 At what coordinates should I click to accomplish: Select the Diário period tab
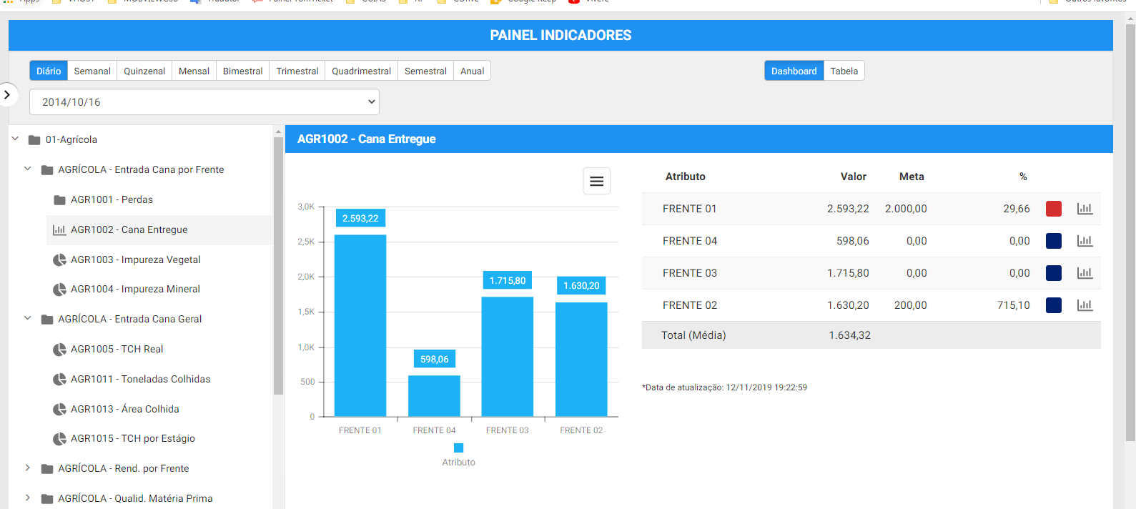tap(49, 71)
